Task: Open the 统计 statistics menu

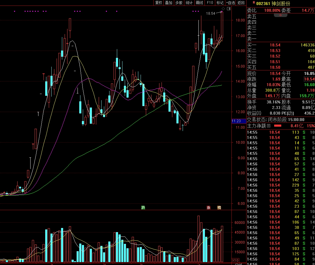Action: (189, 3)
